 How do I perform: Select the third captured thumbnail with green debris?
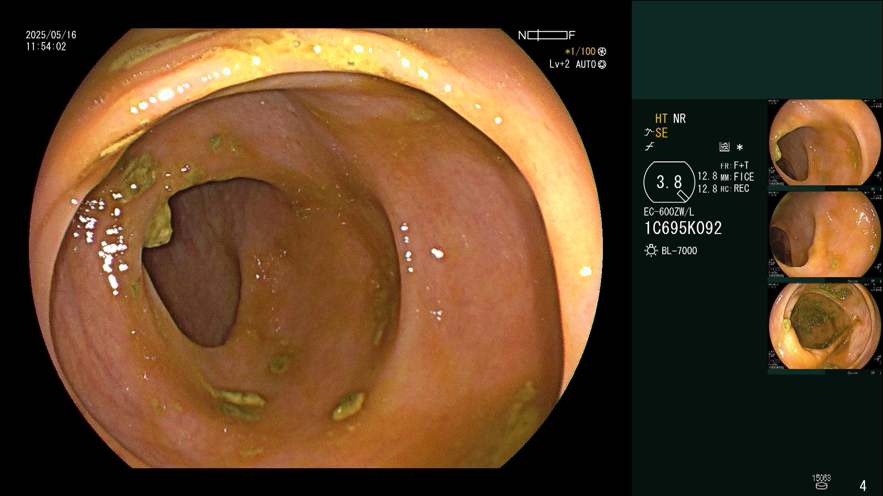pos(825,327)
